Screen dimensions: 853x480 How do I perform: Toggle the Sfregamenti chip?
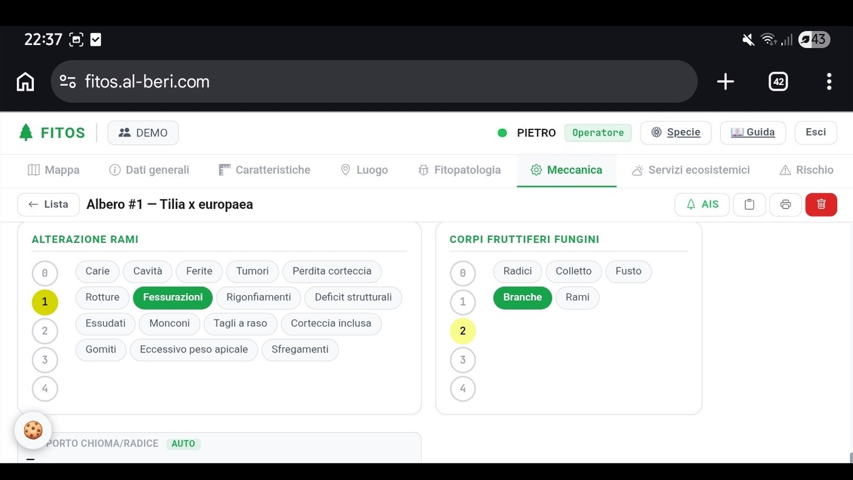(x=300, y=349)
